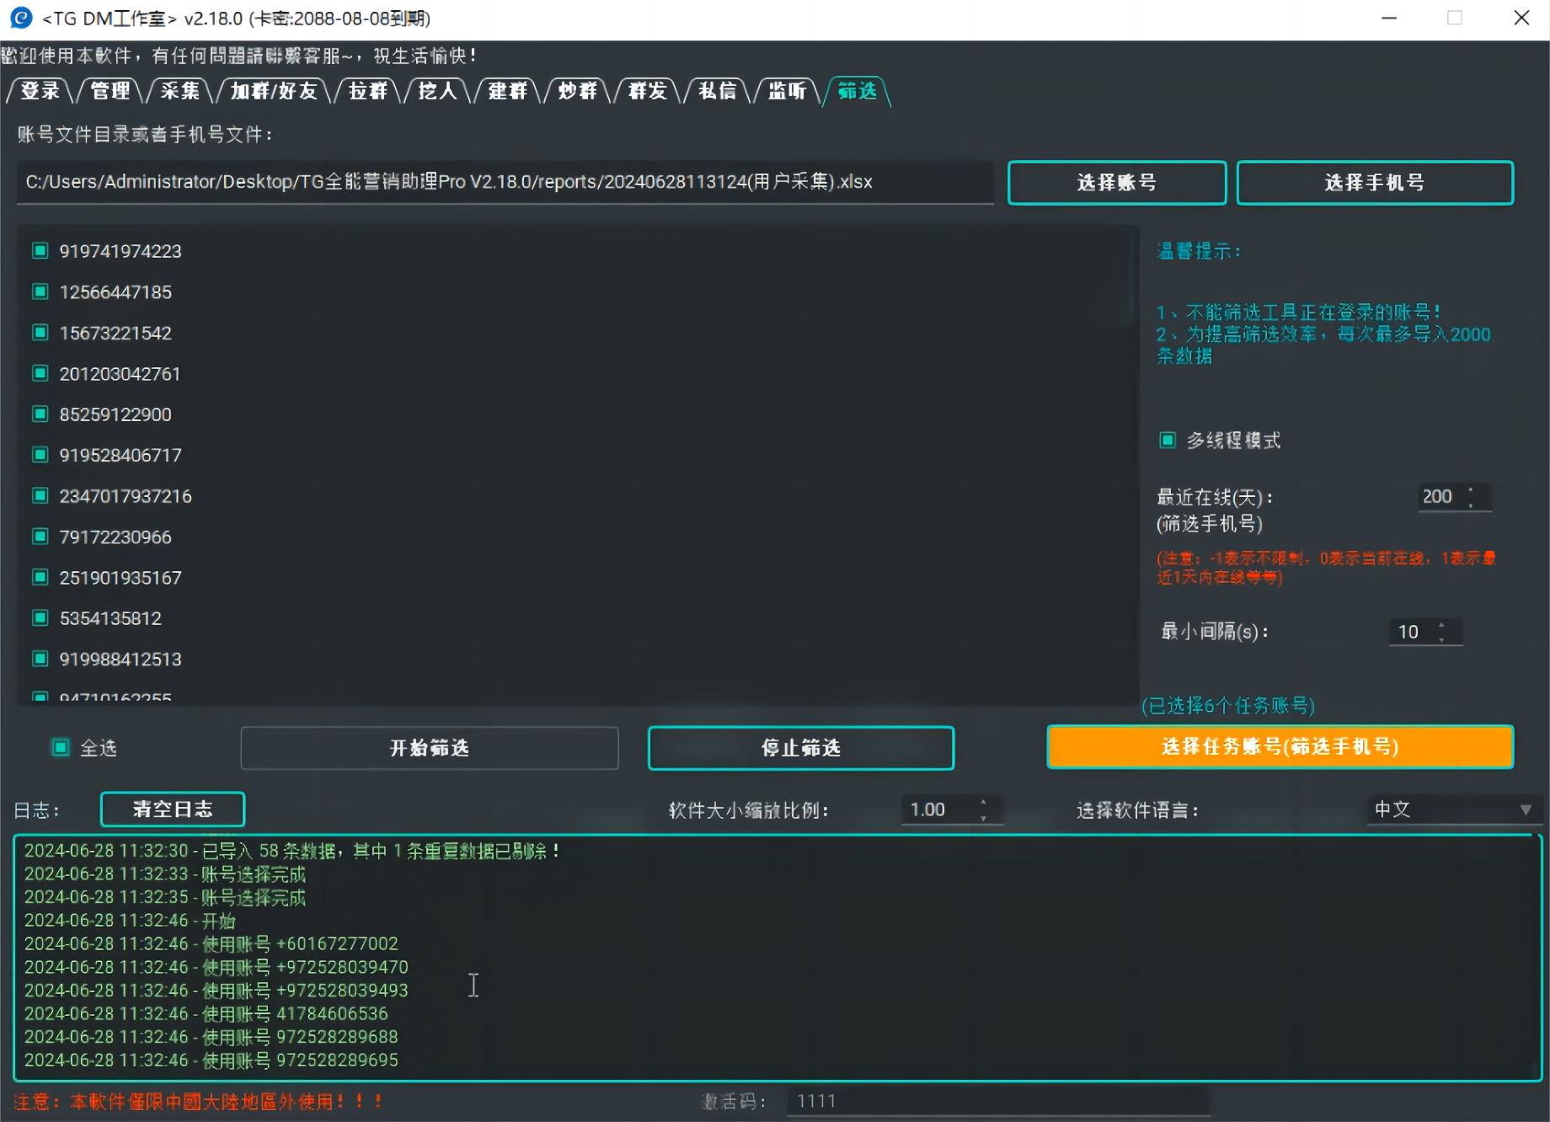Toggle checkbox for 15673221542
The image size is (1550, 1122).
pos(40,333)
